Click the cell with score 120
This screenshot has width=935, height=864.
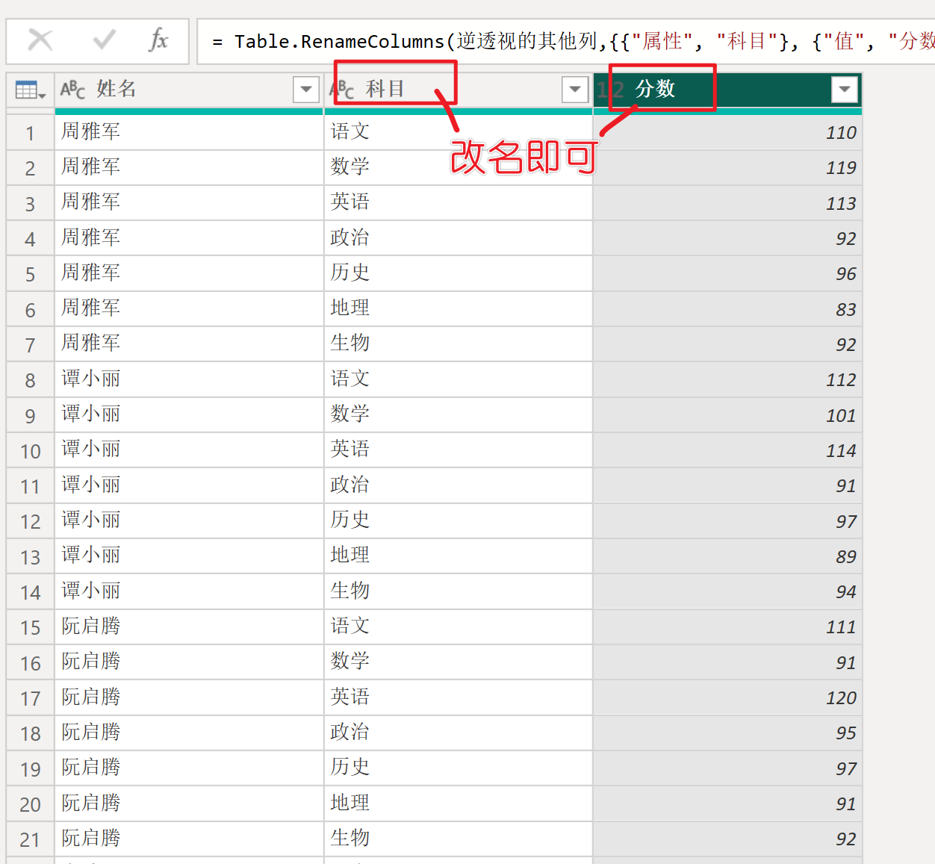[727, 697]
